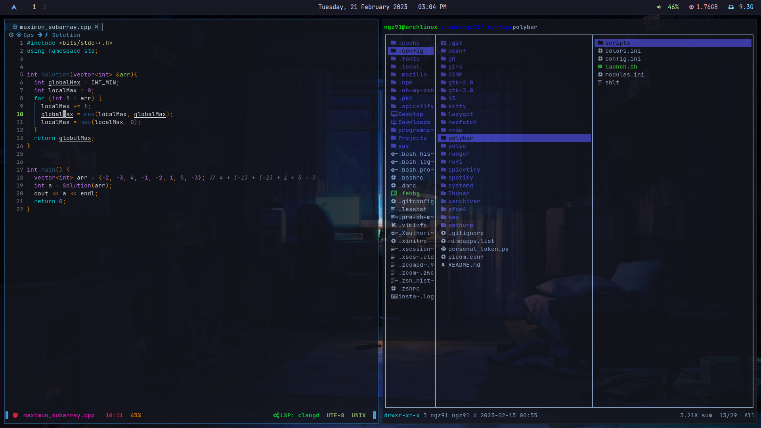Click the memory usage icon showing 1.76GB

[691, 7]
